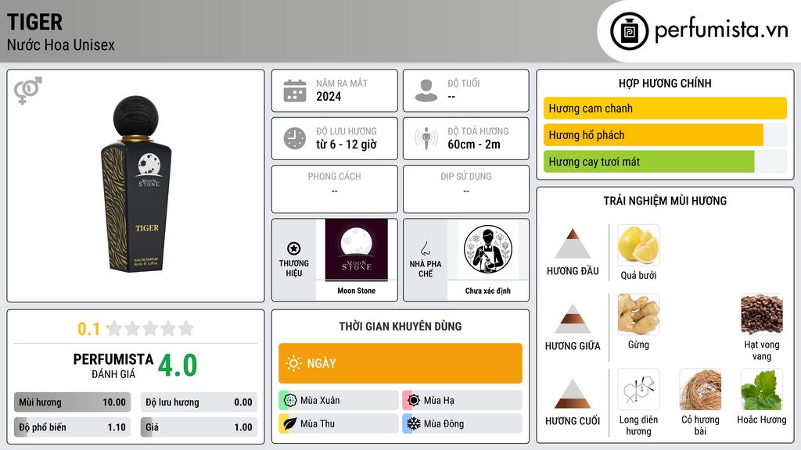Click the perfumista.vn perfume bottle logo
801x450 pixels.
pos(629,31)
